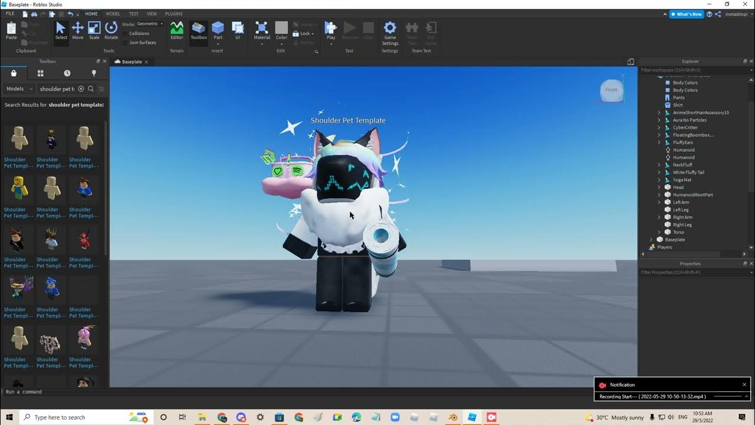Switch to the MODEL ribbon tab
Screen dimensions: 755x425
coord(113,14)
